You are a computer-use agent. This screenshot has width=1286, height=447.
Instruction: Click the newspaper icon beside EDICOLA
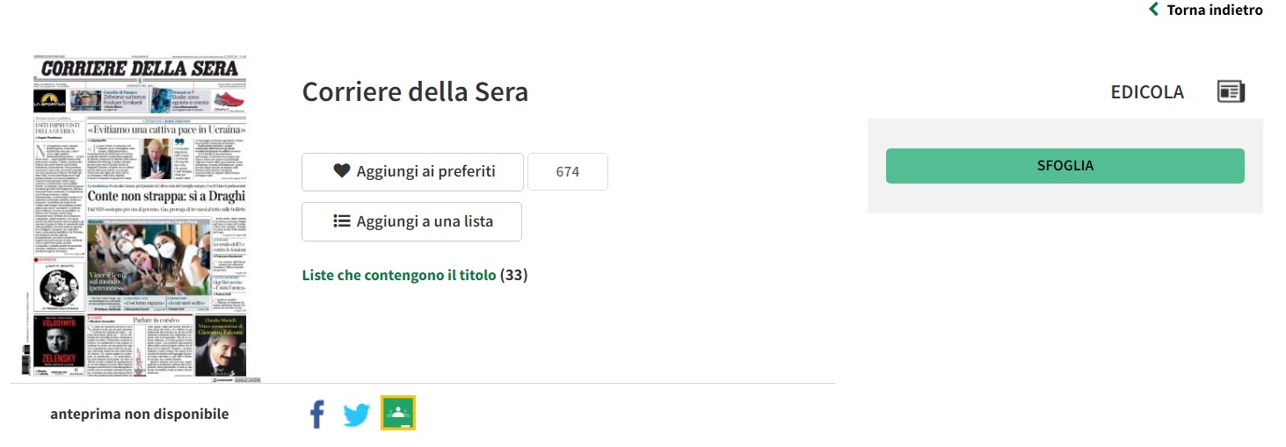click(1231, 91)
